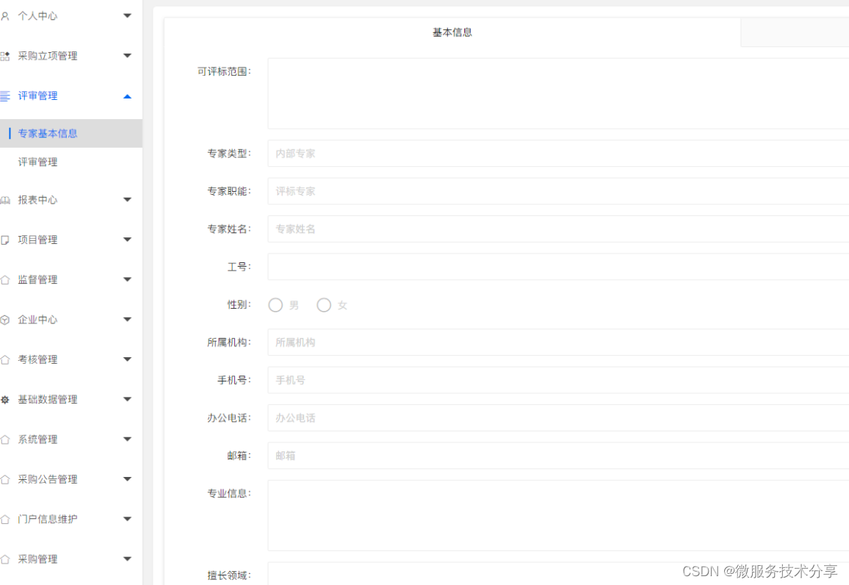Image resolution: width=849 pixels, height=585 pixels.
Task: Click inside the 专家姓名 input field
Action: pyautogui.click(x=441, y=229)
